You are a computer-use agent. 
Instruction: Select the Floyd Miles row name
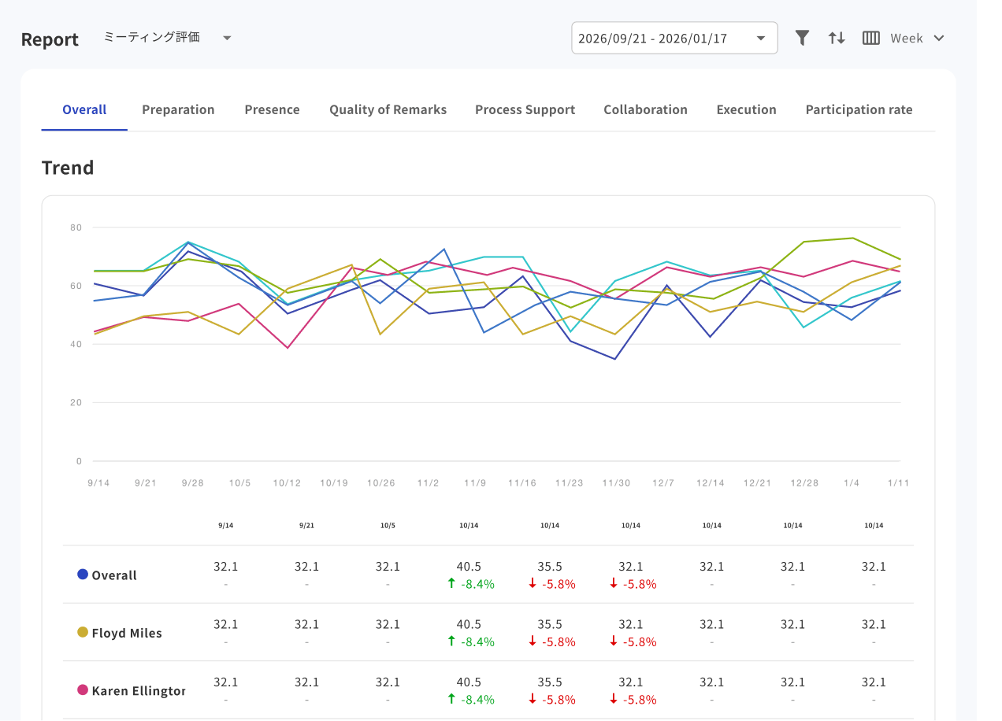[127, 633]
